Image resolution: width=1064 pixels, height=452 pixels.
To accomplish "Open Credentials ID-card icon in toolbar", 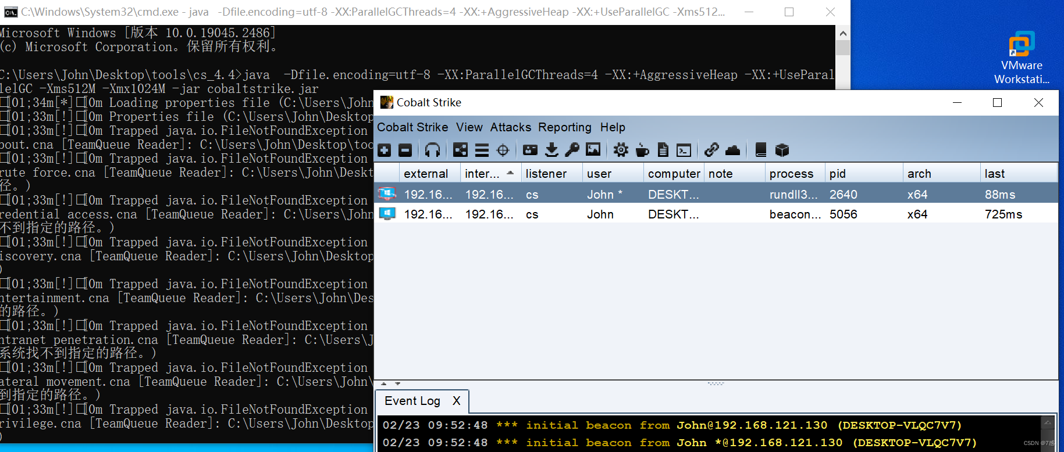I will pyautogui.click(x=530, y=150).
